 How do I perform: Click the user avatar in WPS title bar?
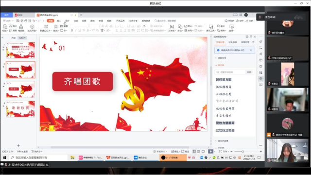[246, 15]
